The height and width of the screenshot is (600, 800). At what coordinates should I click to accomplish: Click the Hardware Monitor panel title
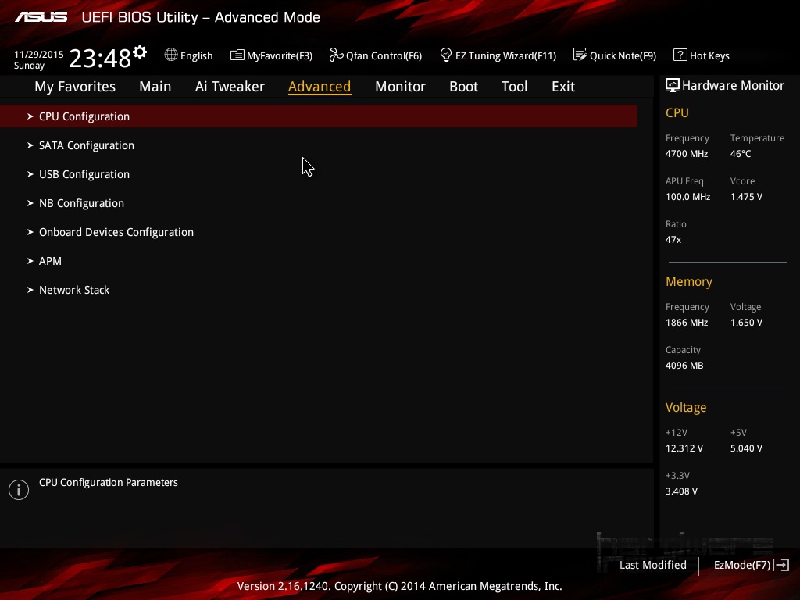pos(733,86)
